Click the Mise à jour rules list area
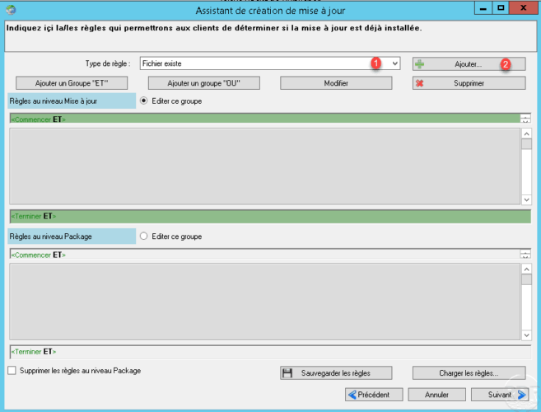Screen dimensions: 541x412 [264, 166]
